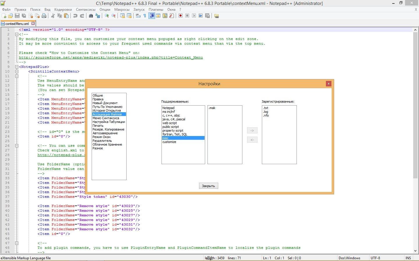Open Find with the binoculars icon
This screenshot has height=261, width=419.
coord(91,16)
